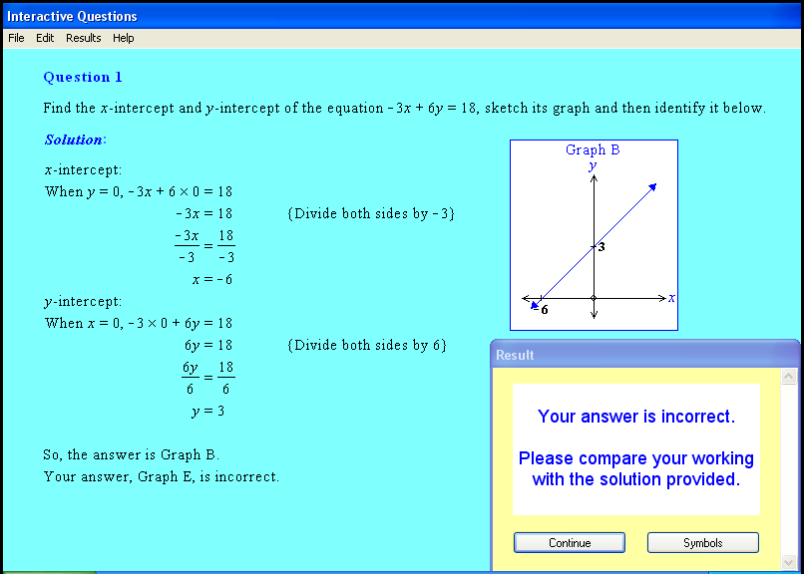Click the Result panel scroll down arrow
Image resolution: width=804 pixels, height=574 pixels.
pyautogui.click(x=789, y=562)
